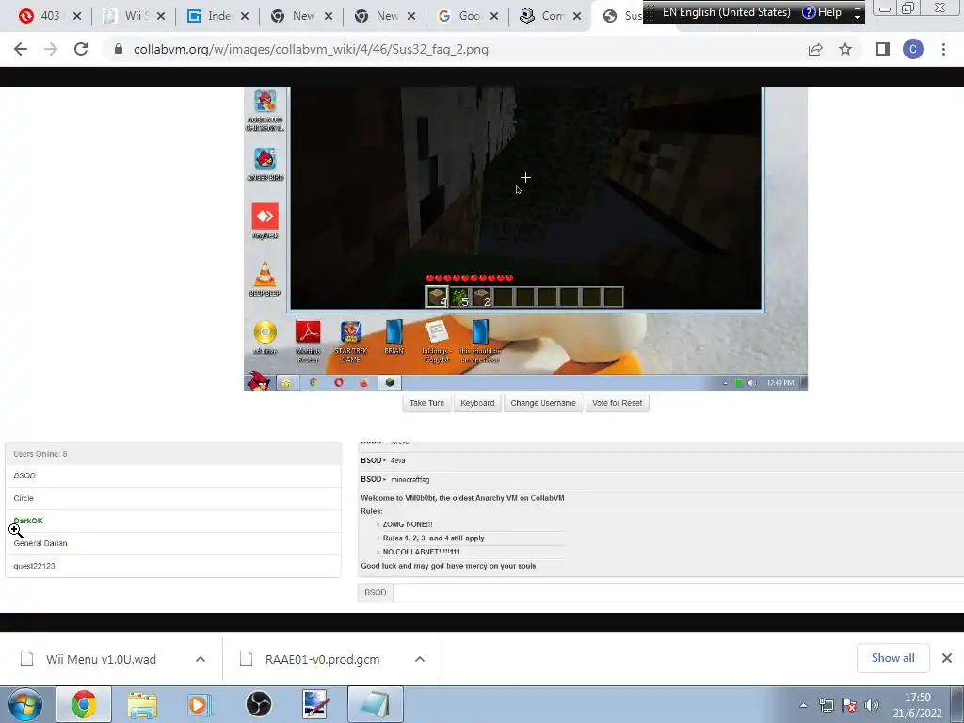Show hidden system tray icons
Screen dimensions: 964x723
click(x=803, y=705)
